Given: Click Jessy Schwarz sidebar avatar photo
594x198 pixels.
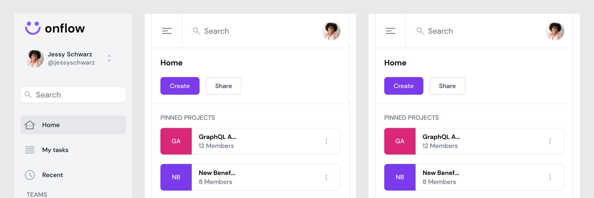Looking at the screenshot, I should (x=34, y=59).
